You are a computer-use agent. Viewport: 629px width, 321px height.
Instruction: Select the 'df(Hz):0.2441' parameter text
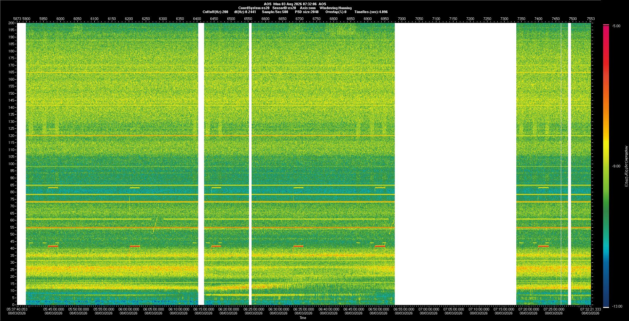[x=245, y=12]
